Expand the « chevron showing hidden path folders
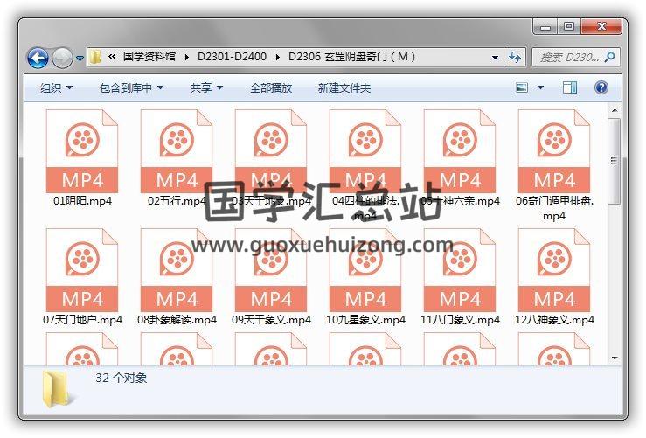646x438 pixels. tap(112, 57)
